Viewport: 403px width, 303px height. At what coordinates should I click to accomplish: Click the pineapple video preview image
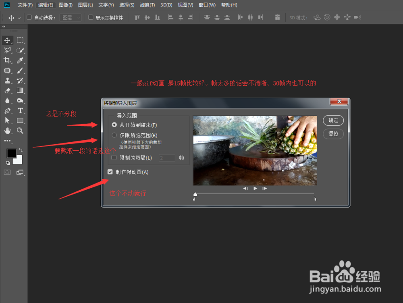[x=255, y=150]
